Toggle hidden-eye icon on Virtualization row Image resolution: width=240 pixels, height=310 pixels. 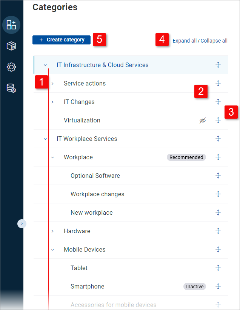coord(203,120)
